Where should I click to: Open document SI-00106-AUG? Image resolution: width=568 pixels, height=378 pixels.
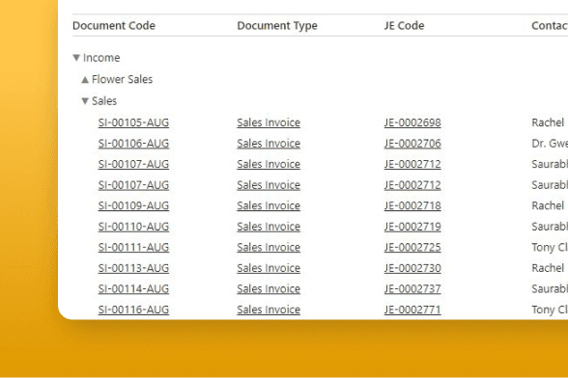(x=133, y=144)
